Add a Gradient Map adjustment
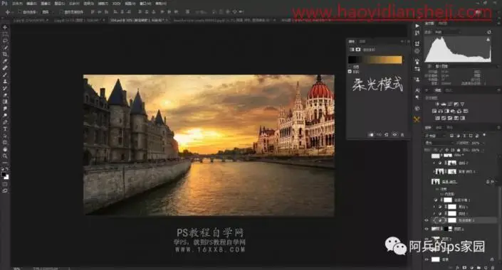Viewport: 502px width, 270px height. coord(463,118)
